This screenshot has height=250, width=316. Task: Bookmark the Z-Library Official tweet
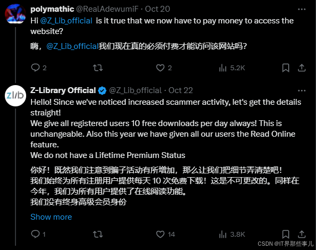[x=286, y=234]
